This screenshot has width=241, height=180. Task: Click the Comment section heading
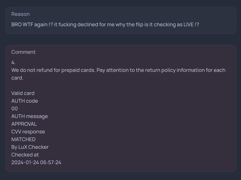[23, 52]
